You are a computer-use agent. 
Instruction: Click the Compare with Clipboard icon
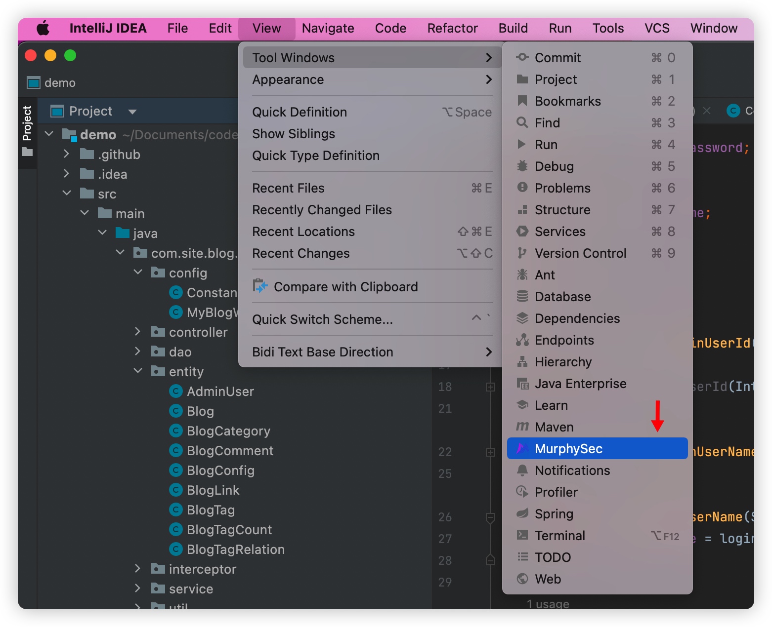[x=260, y=286]
